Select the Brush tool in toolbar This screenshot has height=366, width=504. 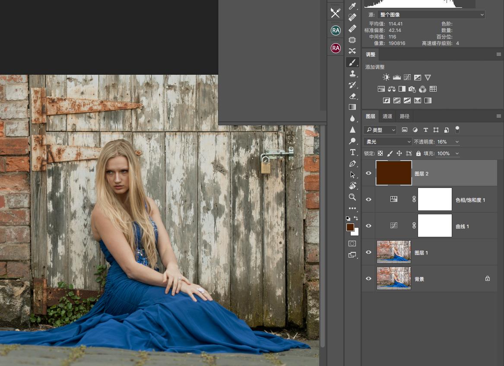[x=352, y=62]
